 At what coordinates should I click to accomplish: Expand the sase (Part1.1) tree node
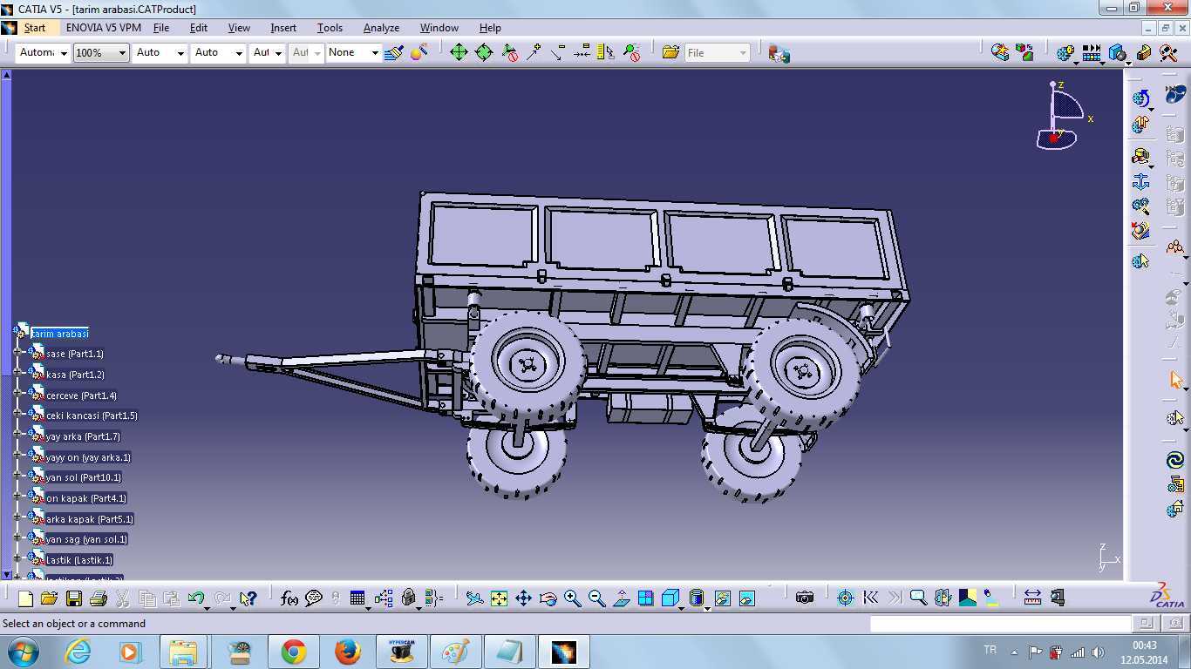point(17,354)
